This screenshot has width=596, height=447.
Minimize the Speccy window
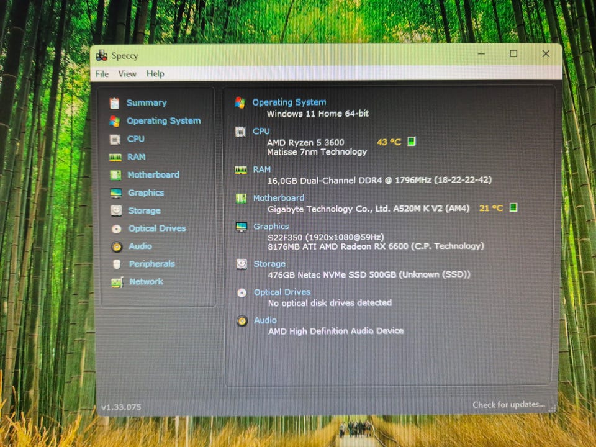coord(482,54)
